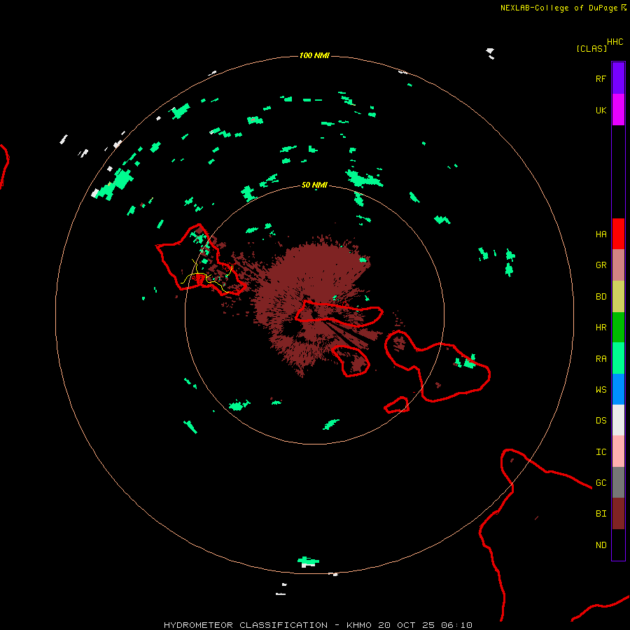Click the WS blue legend swatch
The image size is (630, 630).
pos(618,389)
